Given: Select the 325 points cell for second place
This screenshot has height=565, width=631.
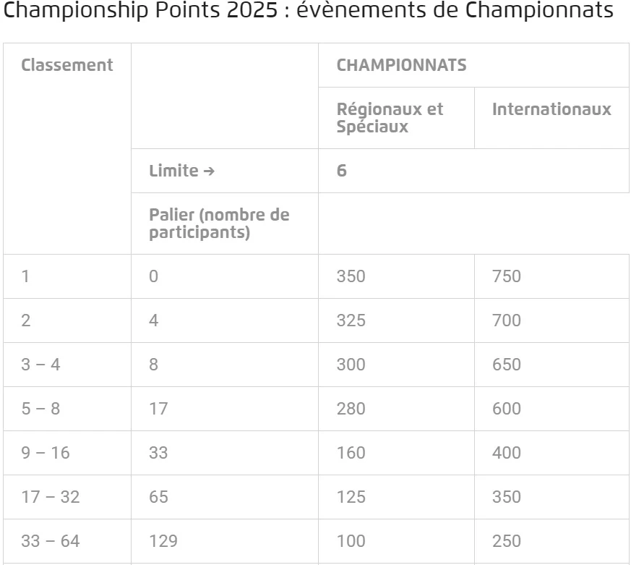Looking at the screenshot, I should [x=396, y=320].
